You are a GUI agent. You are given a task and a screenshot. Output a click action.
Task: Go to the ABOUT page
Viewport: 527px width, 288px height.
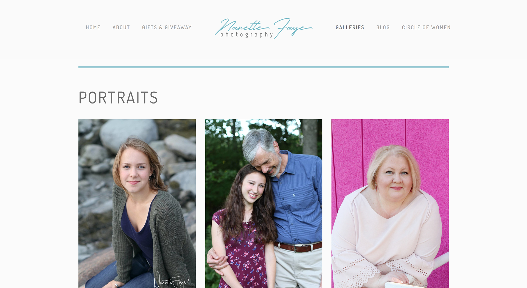[x=121, y=27]
